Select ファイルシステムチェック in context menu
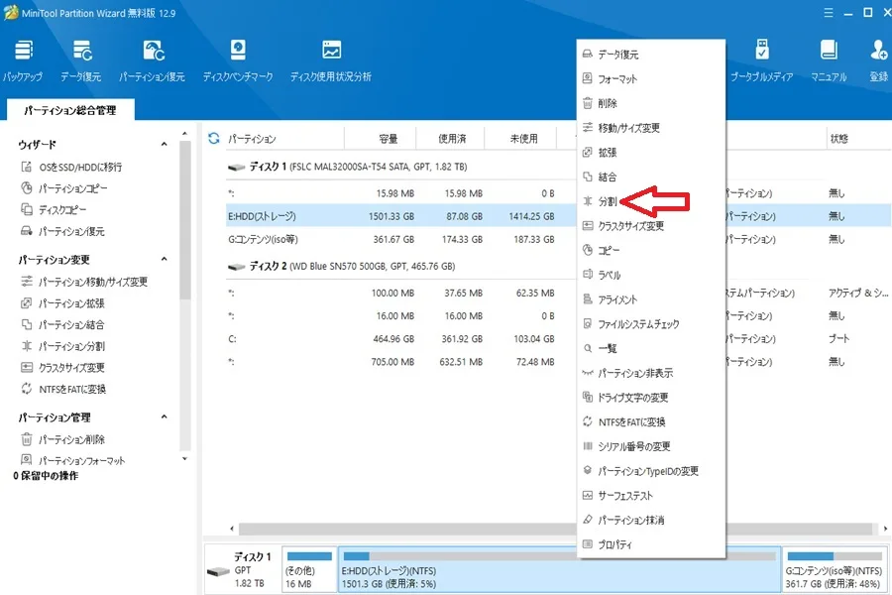This screenshot has height=595, width=892. pos(651,324)
